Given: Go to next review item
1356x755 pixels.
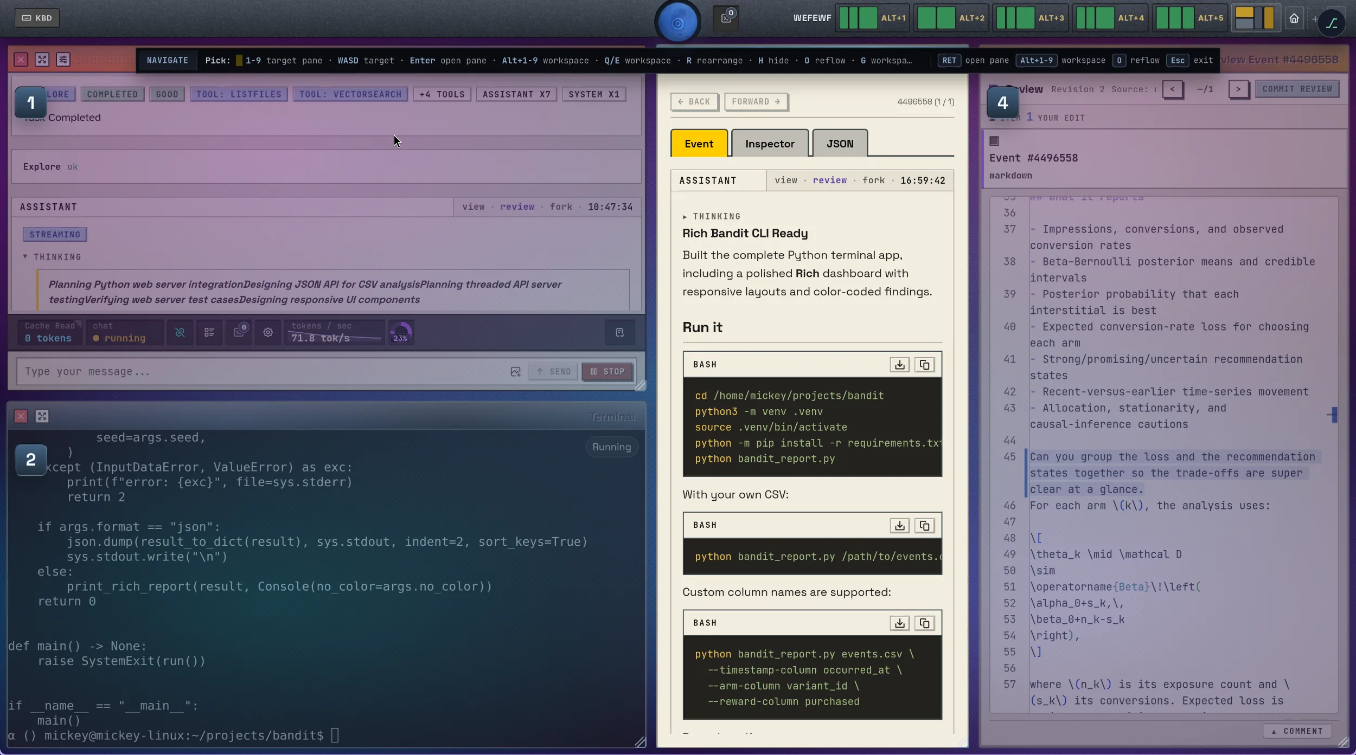Looking at the screenshot, I should 1238,89.
